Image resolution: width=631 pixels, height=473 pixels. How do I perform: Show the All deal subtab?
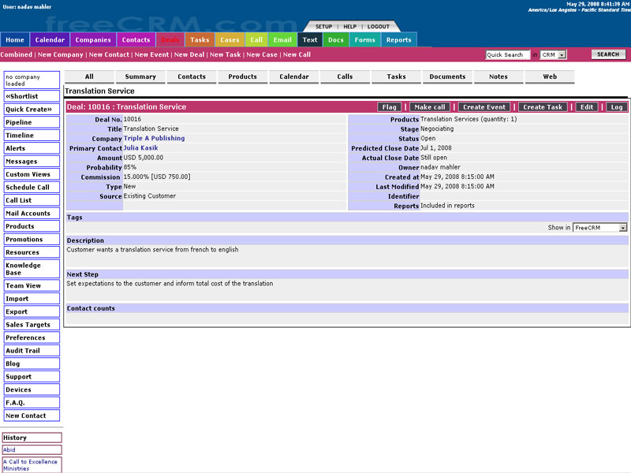point(89,76)
